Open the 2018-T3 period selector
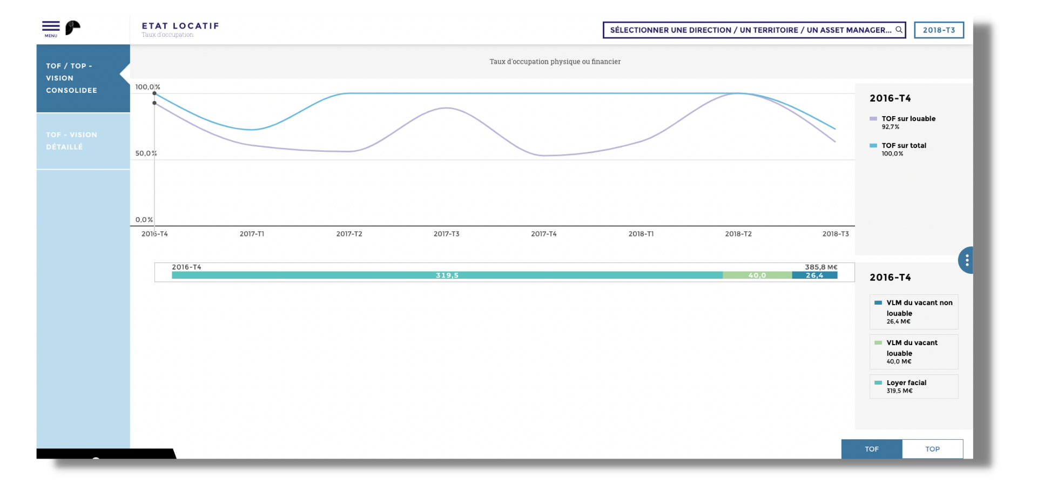This screenshot has width=1037, height=491. (939, 30)
